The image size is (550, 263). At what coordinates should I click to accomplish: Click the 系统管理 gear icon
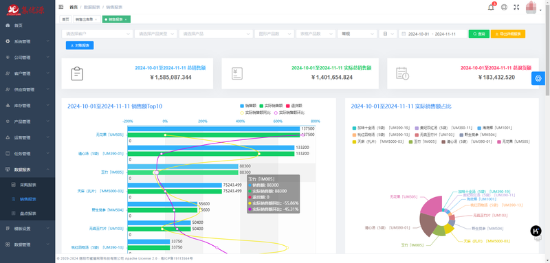click(8, 41)
